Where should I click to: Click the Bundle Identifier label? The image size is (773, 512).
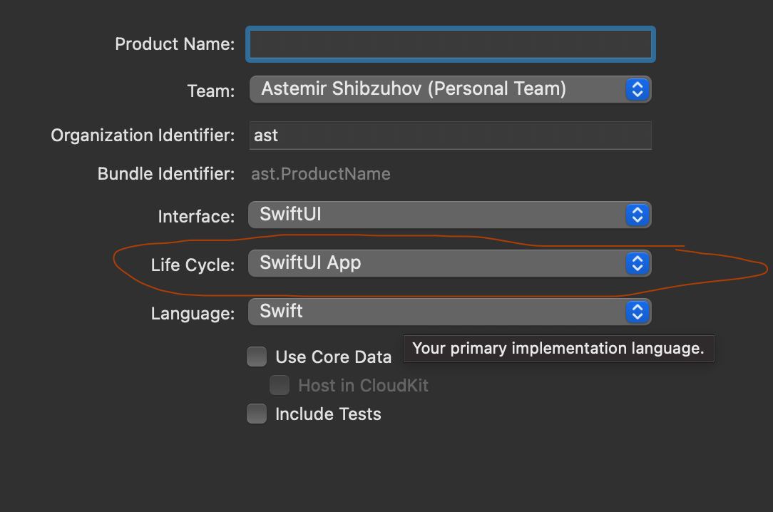coord(166,174)
